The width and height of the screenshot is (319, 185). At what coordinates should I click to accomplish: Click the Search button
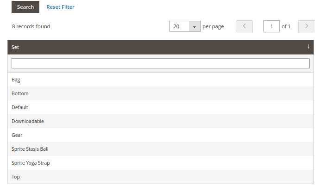coord(25,7)
